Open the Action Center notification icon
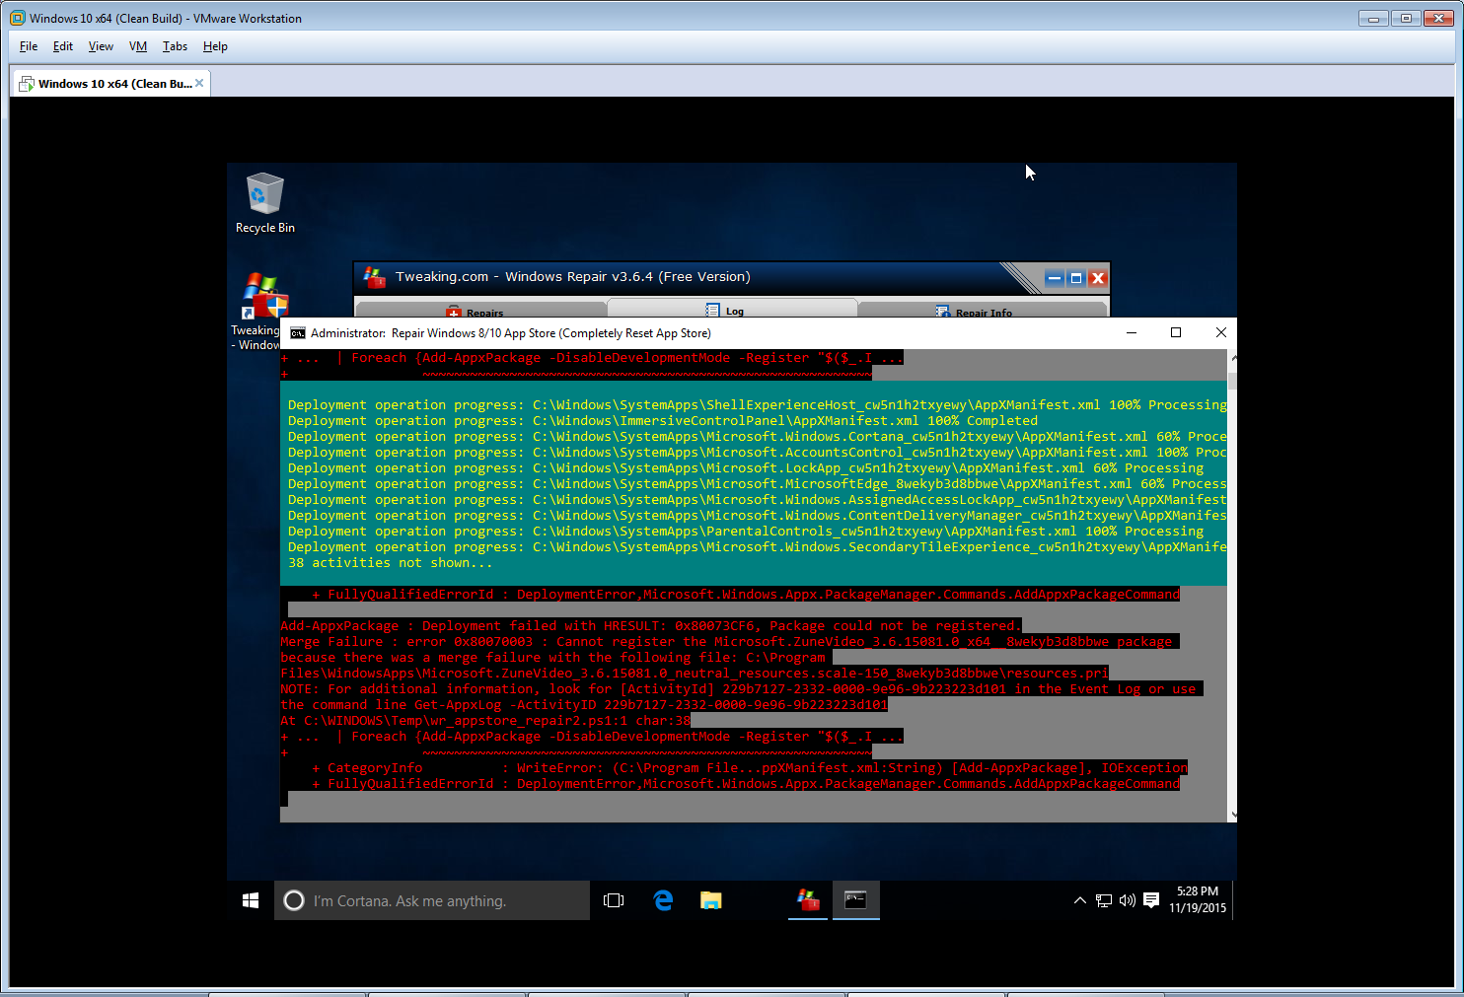This screenshot has height=997, width=1464. click(1150, 900)
